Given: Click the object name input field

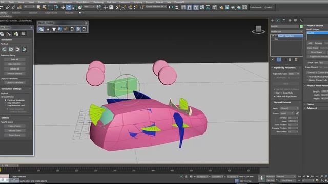Looking at the screenshot, I should [x=285, y=26].
